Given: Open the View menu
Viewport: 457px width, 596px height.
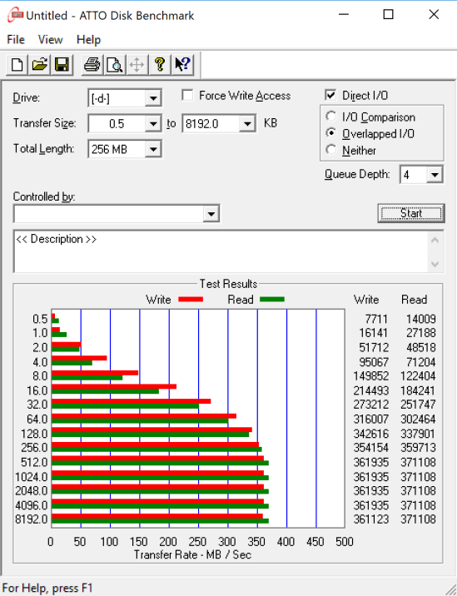Looking at the screenshot, I should pos(50,39).
